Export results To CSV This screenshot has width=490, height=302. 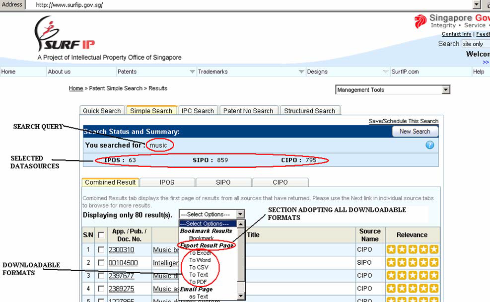pyautogui.click(x=199, y=267)
